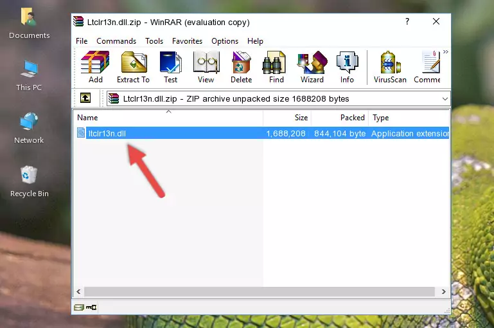Screen dimensions: 494x328
Task: Open the Tools menu
Action: [154, 41]
